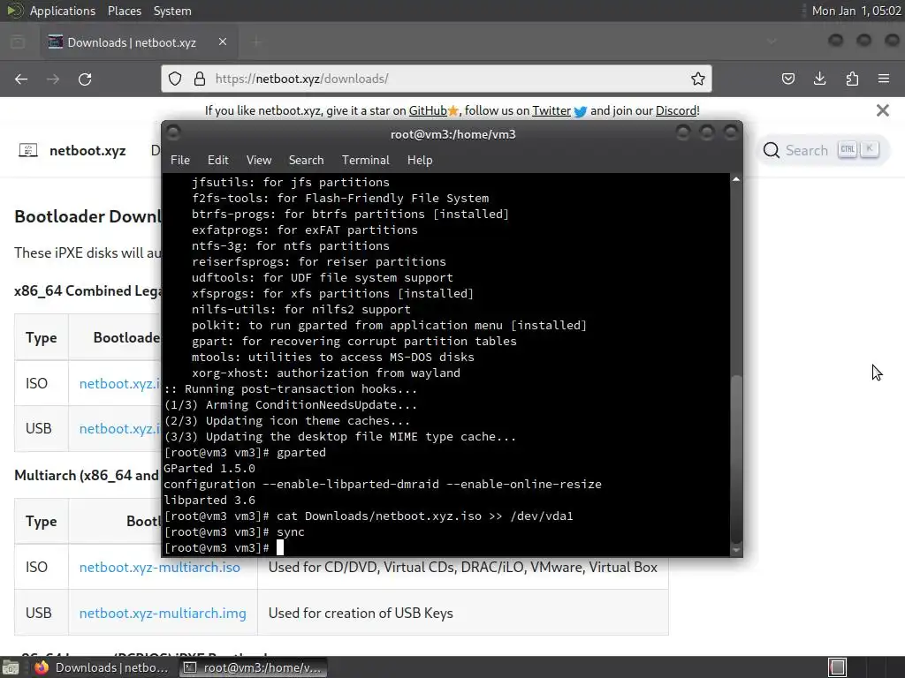Open the terminal Search menu

coord(306,161)
